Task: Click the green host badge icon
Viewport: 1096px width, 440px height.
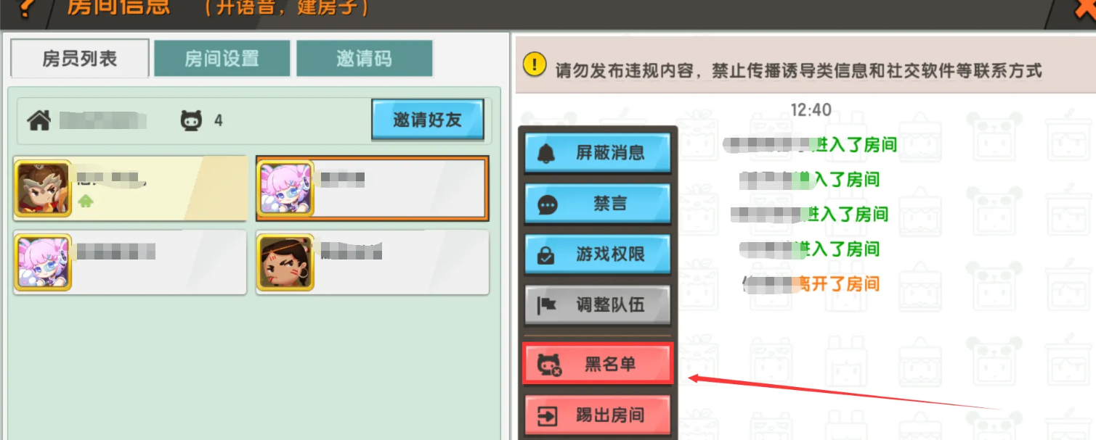Action: 86,202
